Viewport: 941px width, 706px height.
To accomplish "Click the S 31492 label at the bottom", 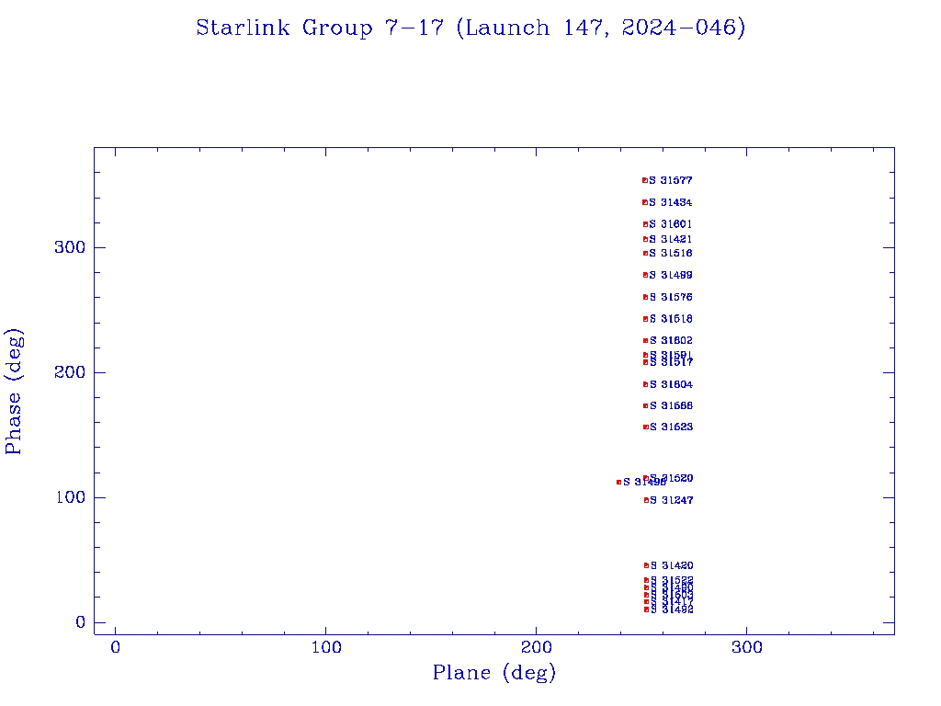I will point(672,609).
